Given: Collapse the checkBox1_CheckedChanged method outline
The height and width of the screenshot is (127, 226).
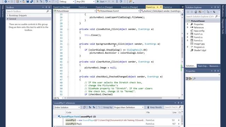Looking at the screenshot, I should (x=68, y=77).
